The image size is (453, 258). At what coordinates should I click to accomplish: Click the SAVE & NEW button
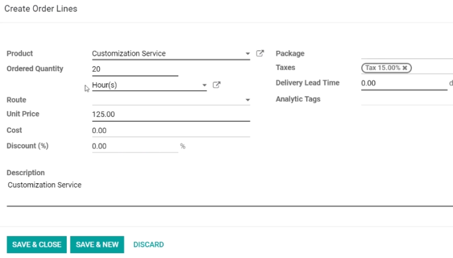pos(97,245)
